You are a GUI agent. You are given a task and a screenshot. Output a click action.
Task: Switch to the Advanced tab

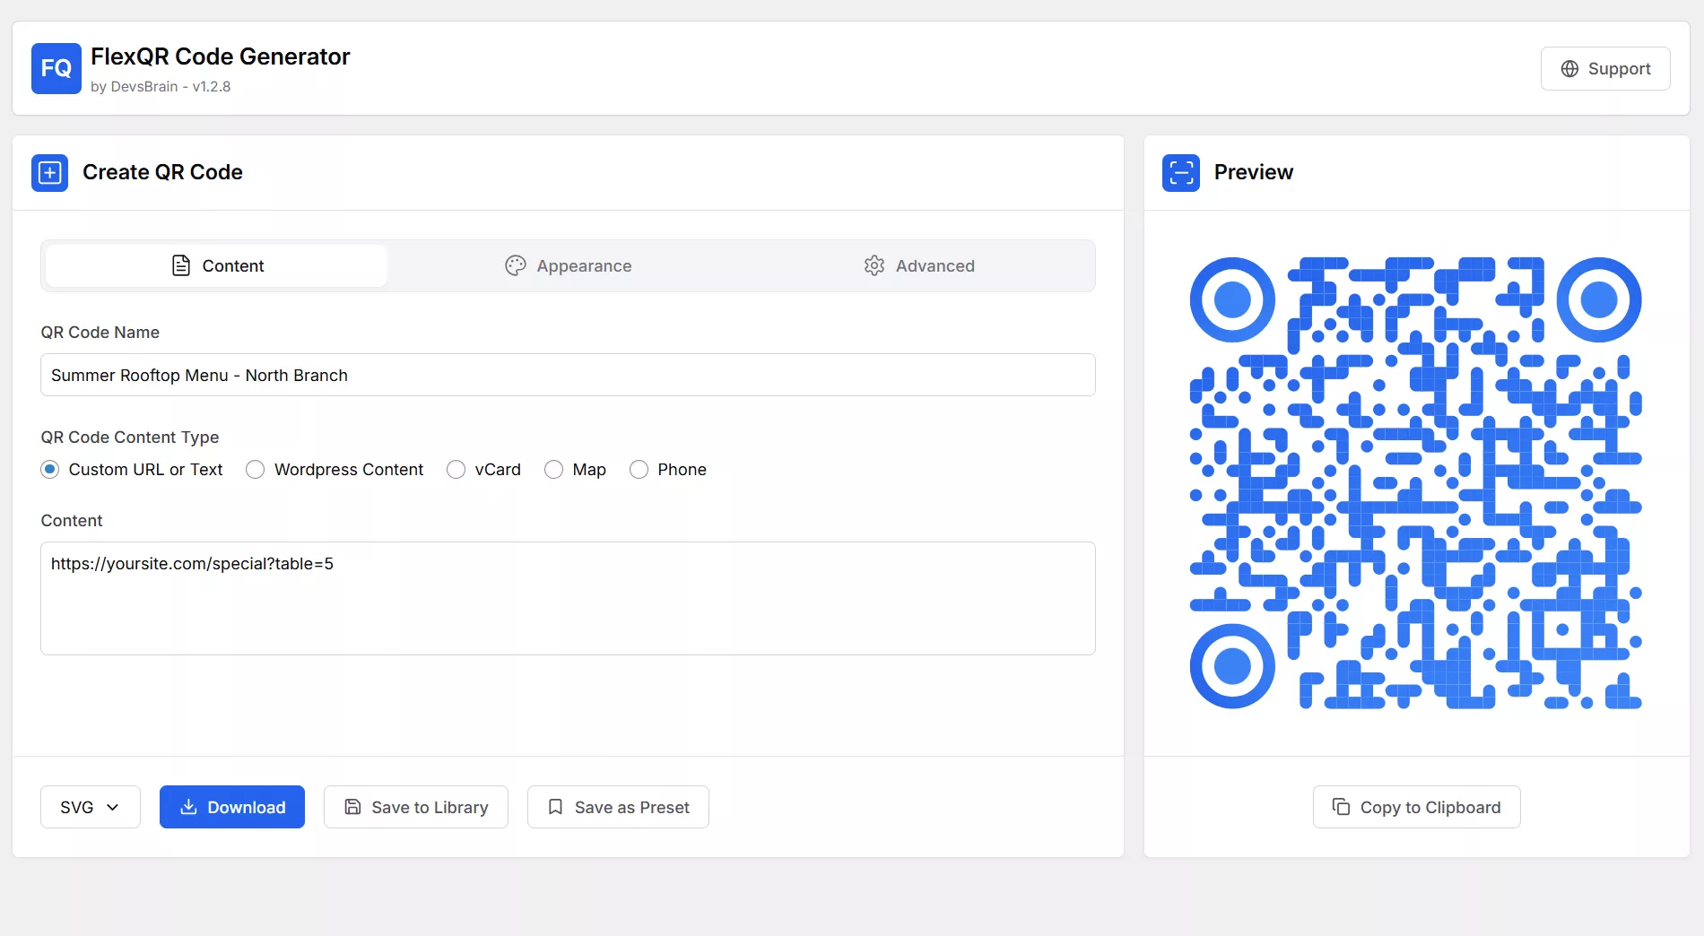coord(919,265)
